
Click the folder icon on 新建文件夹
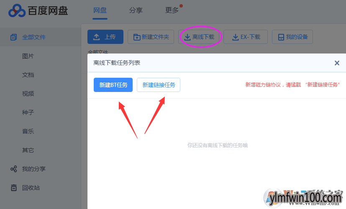coord(137,37)
